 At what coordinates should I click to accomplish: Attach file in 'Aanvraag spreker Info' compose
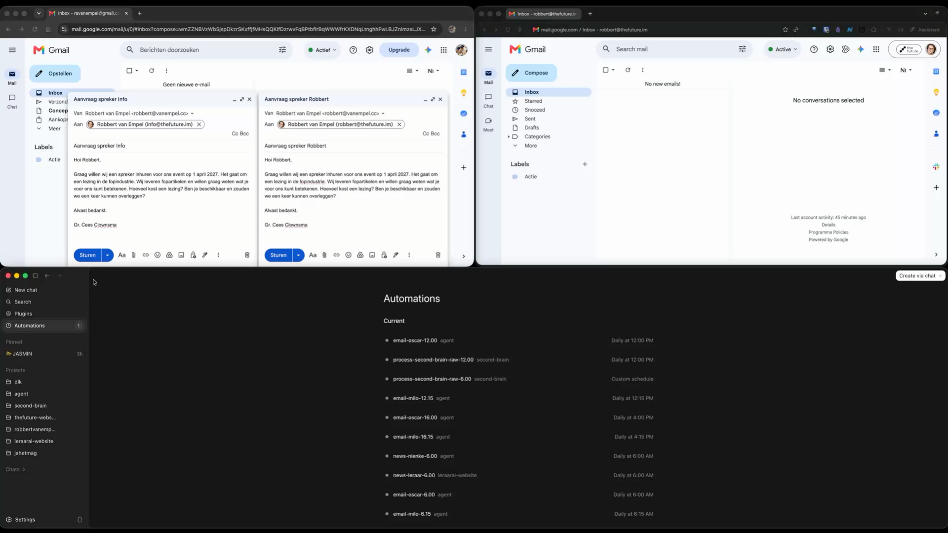[133, 255]
